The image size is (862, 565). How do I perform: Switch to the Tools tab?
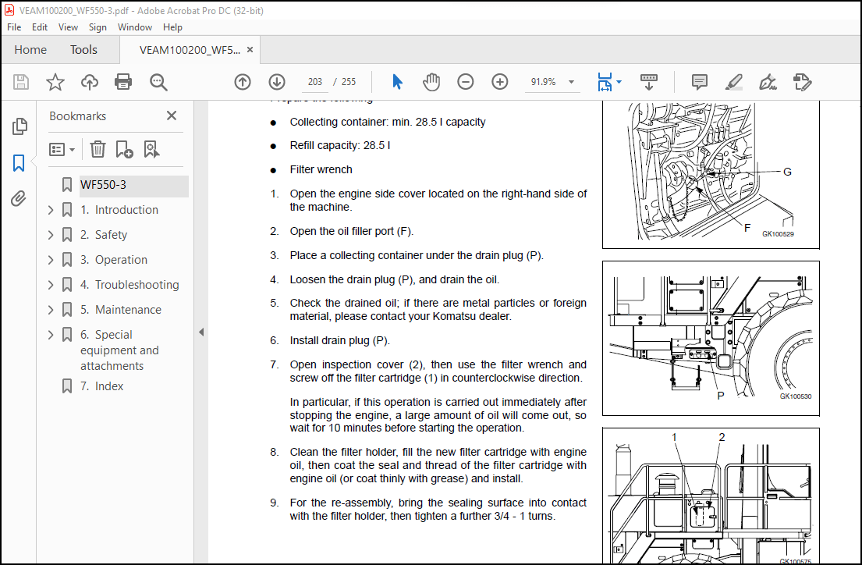[83, 50]
